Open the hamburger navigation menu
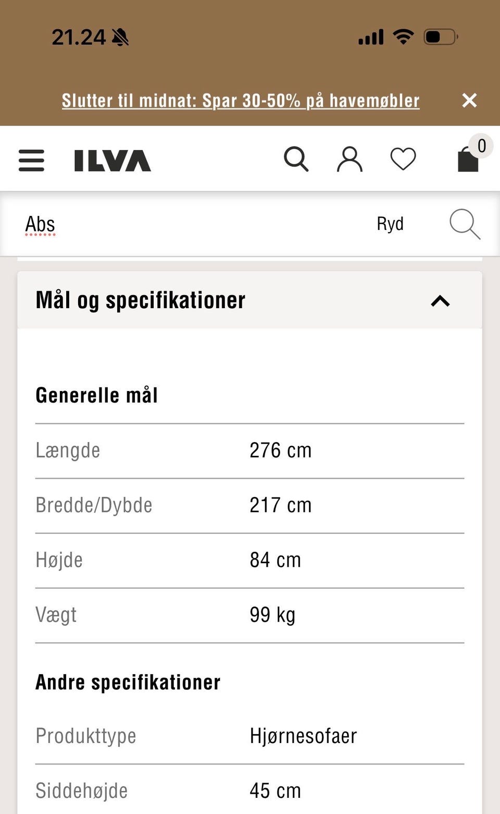Image resolution: width=500 pixels, height=814 pixels. point(31,160)
